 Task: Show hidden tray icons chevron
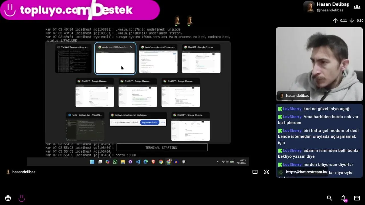pyautogui.click(x=218, y=162)
